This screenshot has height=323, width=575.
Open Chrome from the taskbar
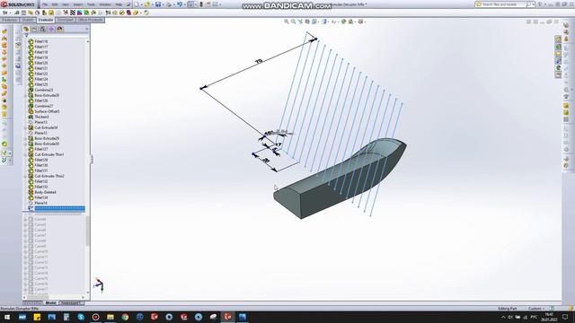tap(125, 317)
